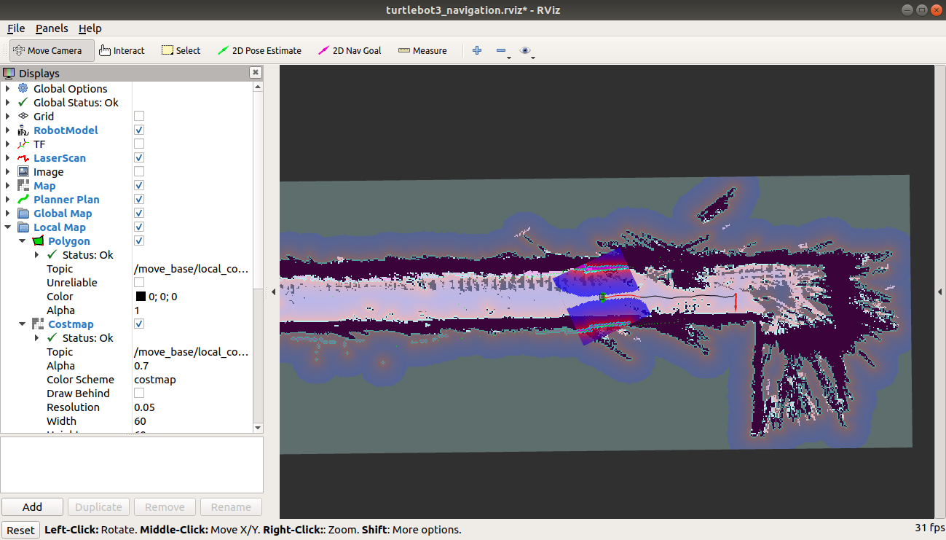Expand the Global Status: Ok item
This screenshot has height=540, width=946.
8,102
